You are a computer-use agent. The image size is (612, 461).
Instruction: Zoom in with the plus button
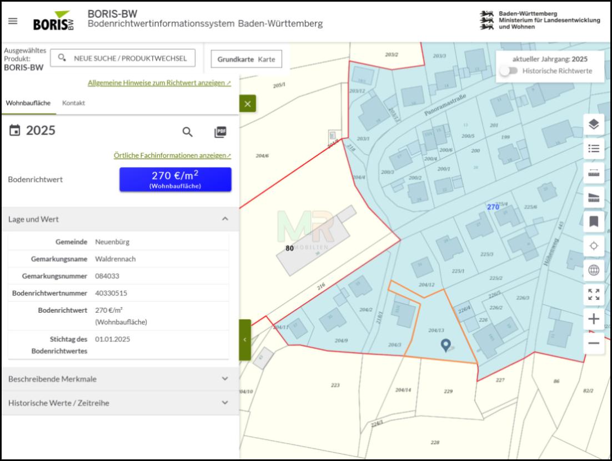[594, 319]
